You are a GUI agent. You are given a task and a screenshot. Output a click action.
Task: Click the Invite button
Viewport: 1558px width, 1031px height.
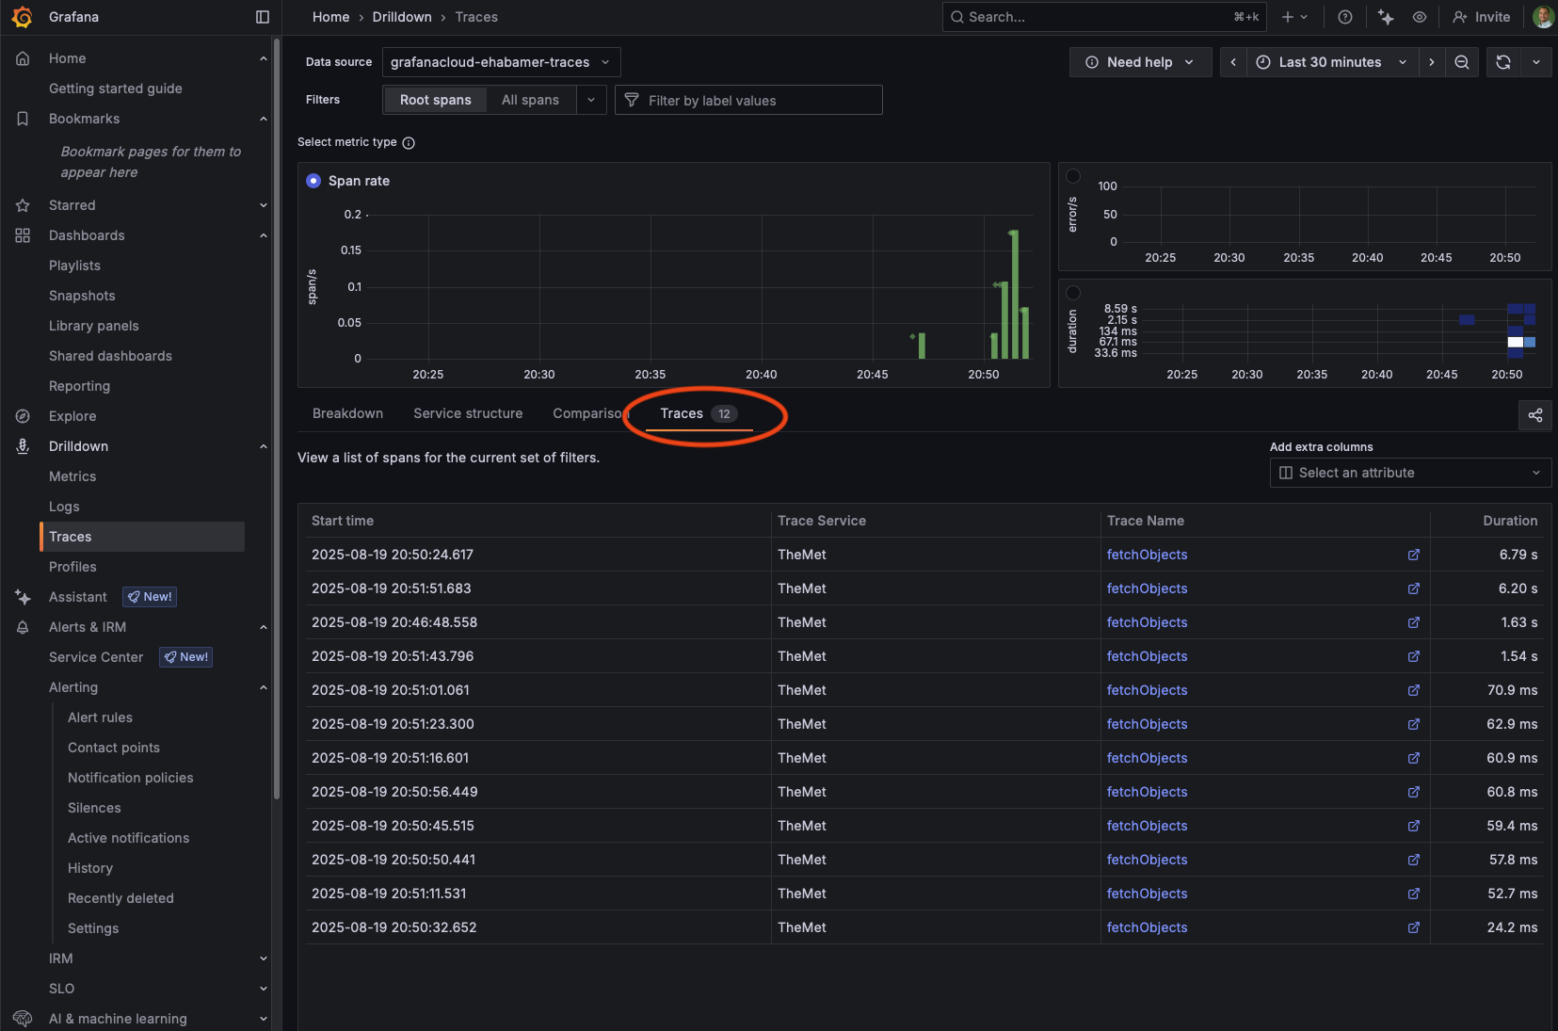coord(1482,17)
